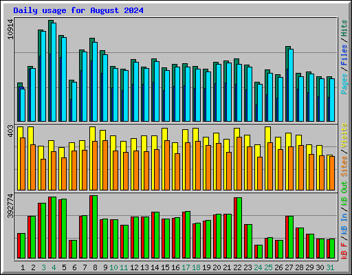Click day 29 on the date axis
The image size is (352, 275).
click(309, 267)
